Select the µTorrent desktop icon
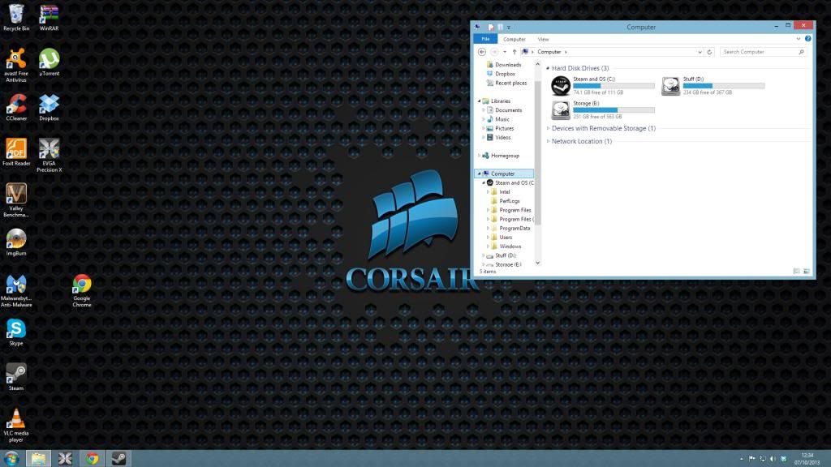This screenshot has height=467, width=831. click(49, 62)
